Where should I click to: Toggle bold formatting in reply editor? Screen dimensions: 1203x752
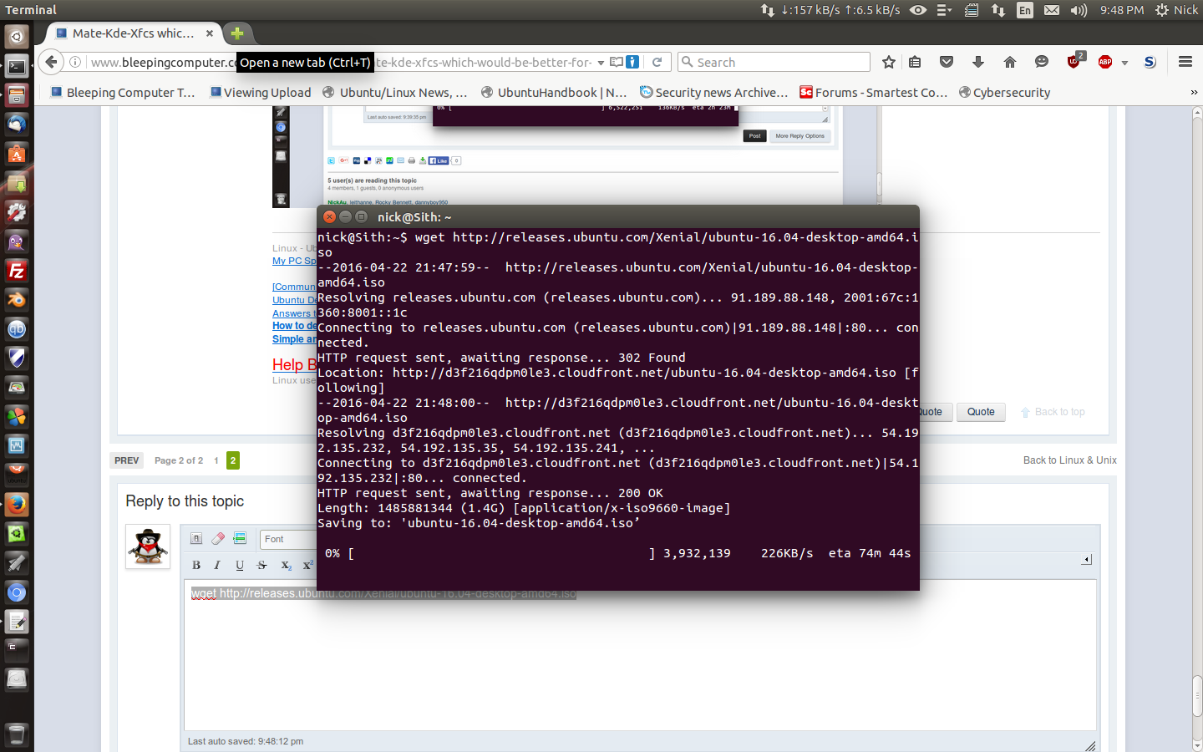(196, 566)
